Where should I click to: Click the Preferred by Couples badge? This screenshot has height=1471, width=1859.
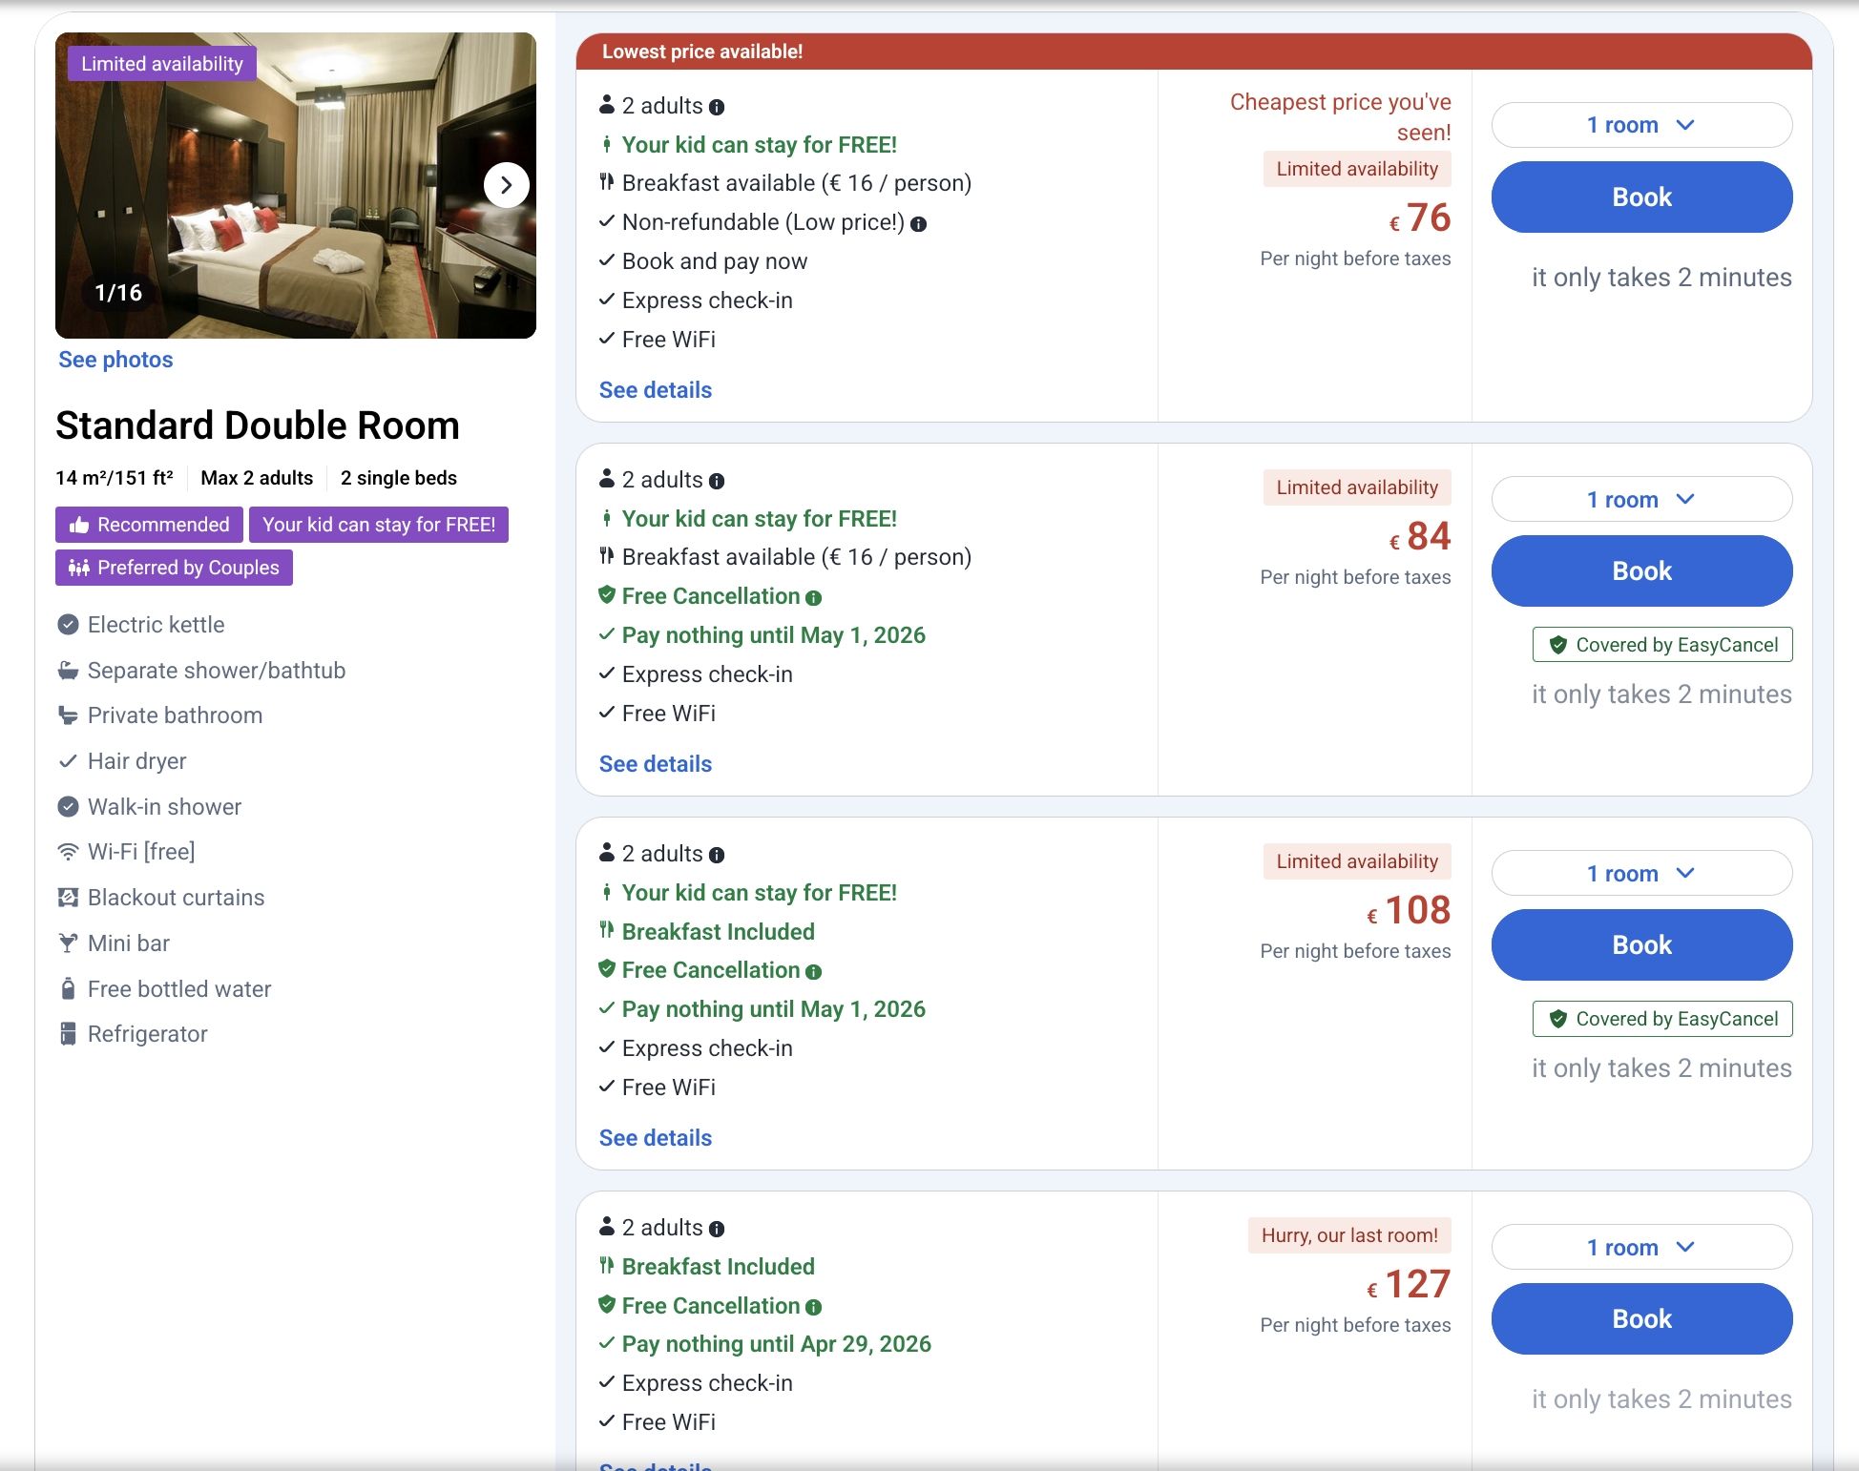[x=174, y=568]
